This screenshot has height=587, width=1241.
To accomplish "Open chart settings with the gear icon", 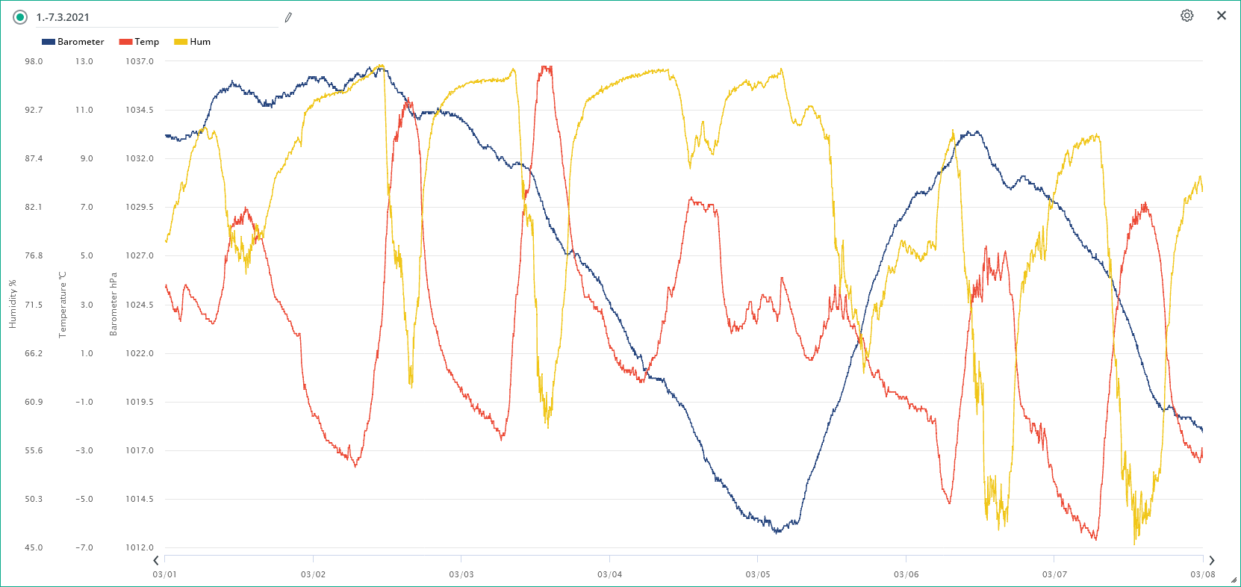I will pyautogui.click(x=1186, y=16).
